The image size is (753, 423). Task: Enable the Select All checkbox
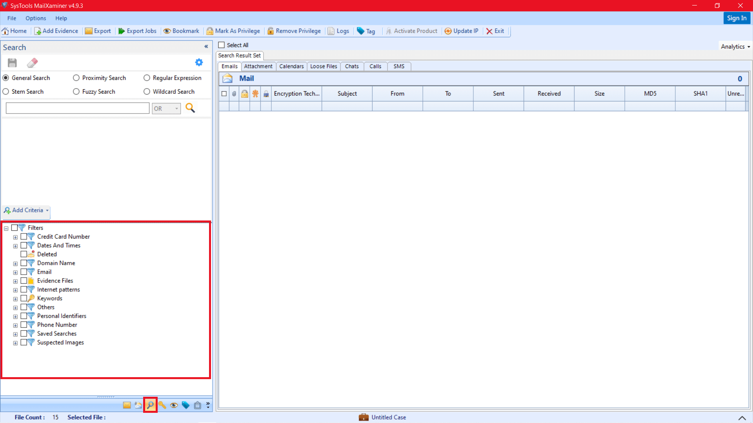coord(222,45)
